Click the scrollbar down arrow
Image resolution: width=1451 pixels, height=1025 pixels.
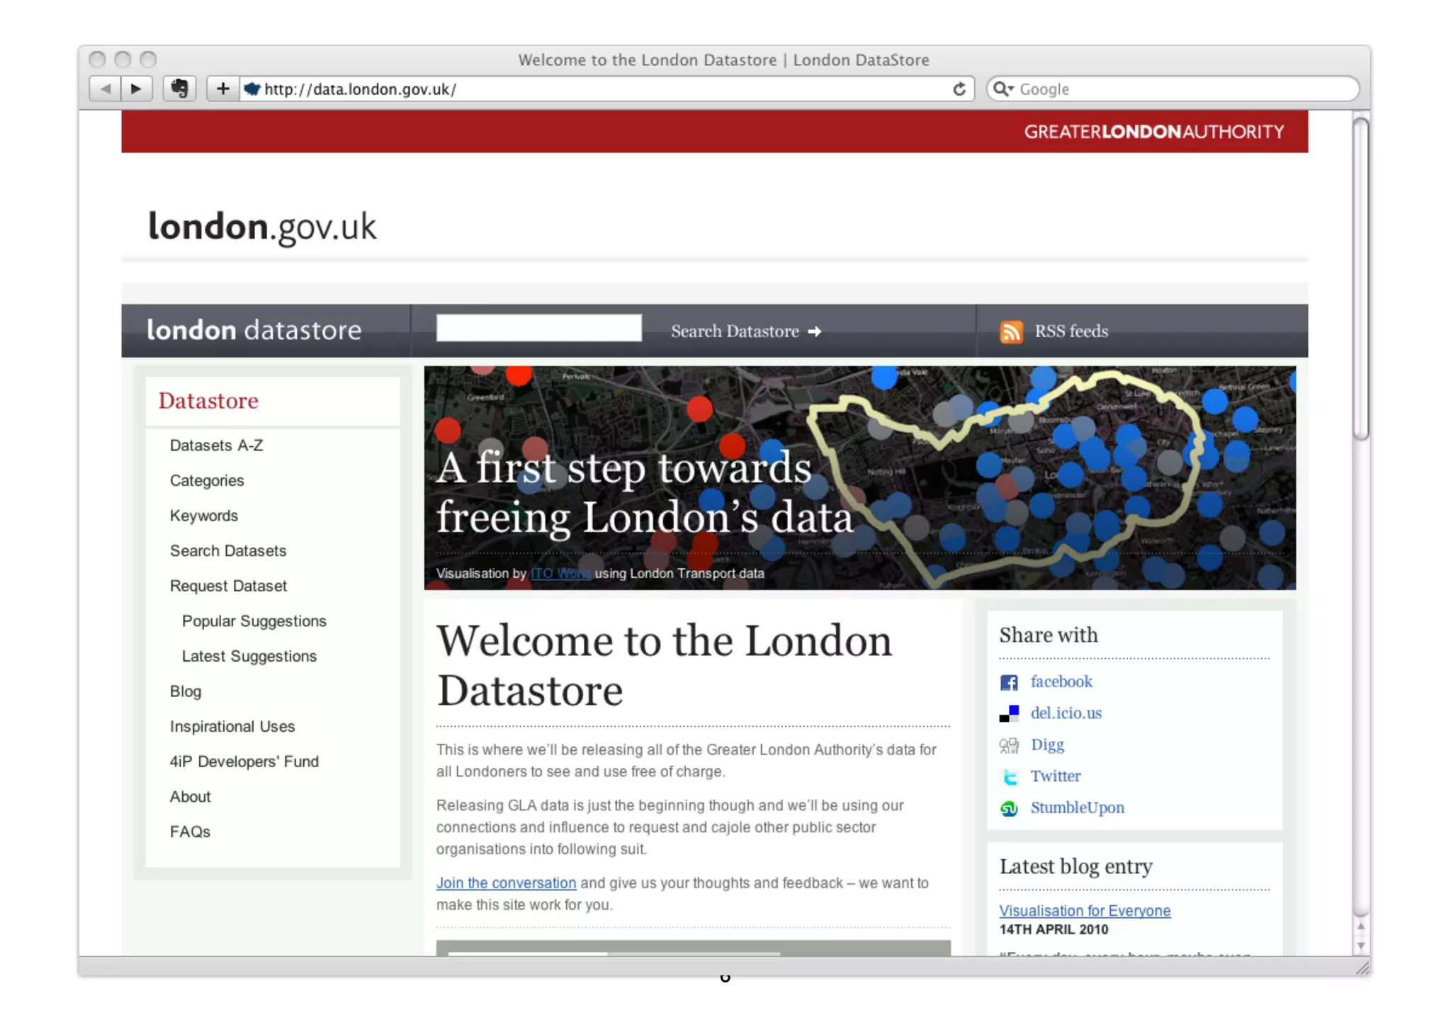tap(1360, 946)
